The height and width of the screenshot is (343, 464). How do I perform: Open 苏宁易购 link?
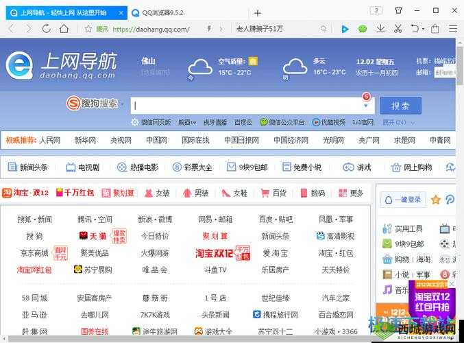point(93,270)
